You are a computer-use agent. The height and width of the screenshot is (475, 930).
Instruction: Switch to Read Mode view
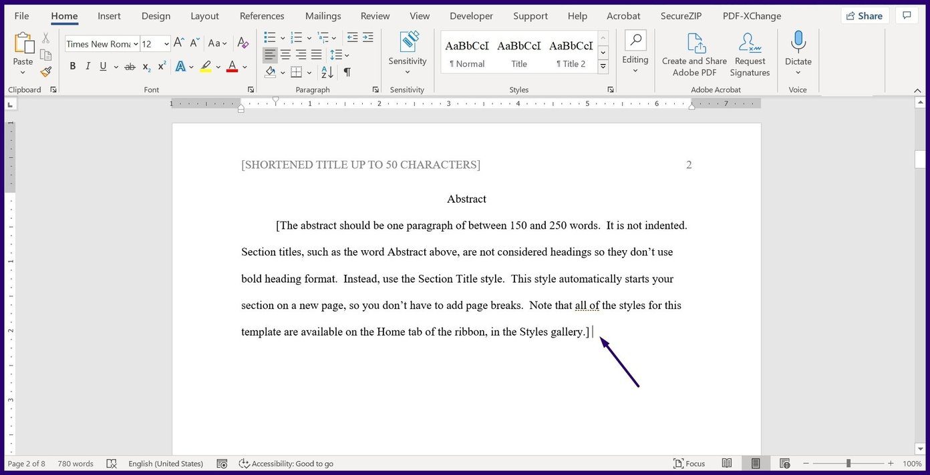click(727, 464)
